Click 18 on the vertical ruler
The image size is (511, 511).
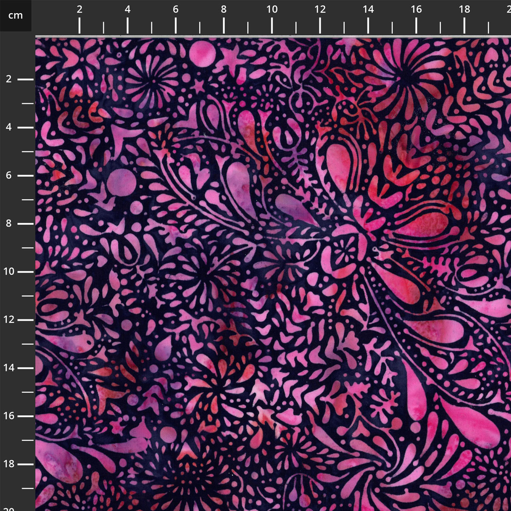(9, 464)
